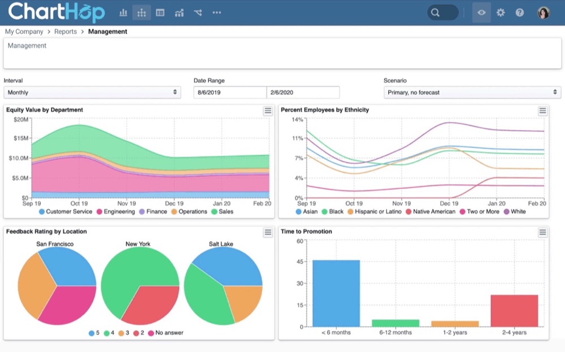Screen dimensions: 565x352
Task: Open the Scenario dropdown
Action: point(472,92)
